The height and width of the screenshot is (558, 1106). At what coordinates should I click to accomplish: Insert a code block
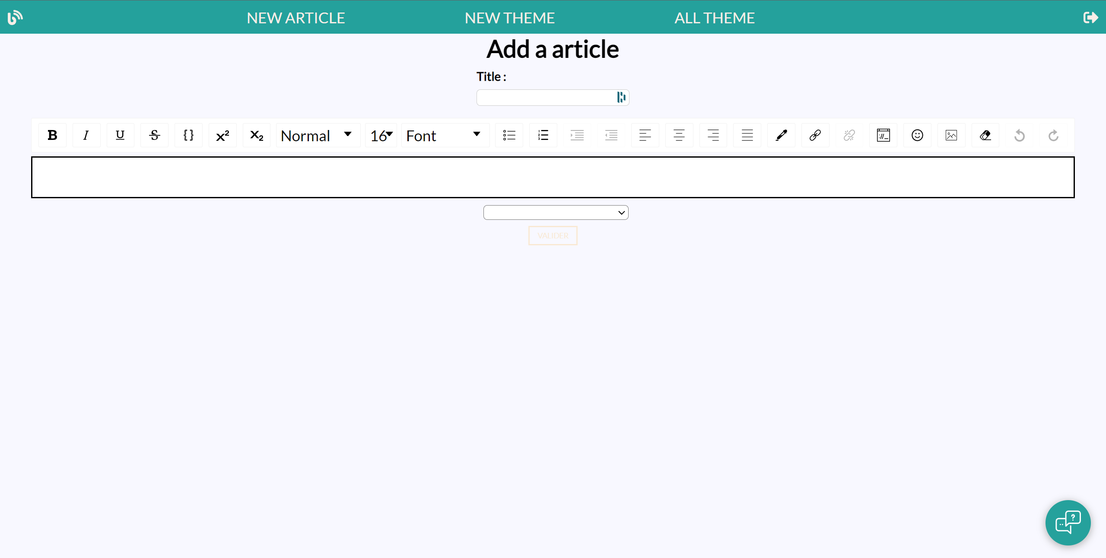[x=188, y=135]
